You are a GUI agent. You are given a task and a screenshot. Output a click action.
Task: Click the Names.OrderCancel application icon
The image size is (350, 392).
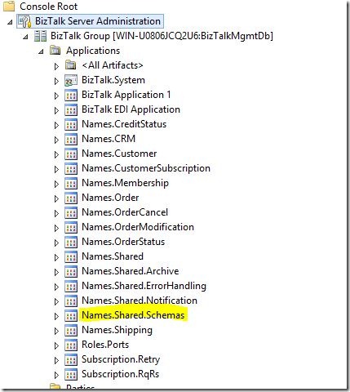point(71,213)
